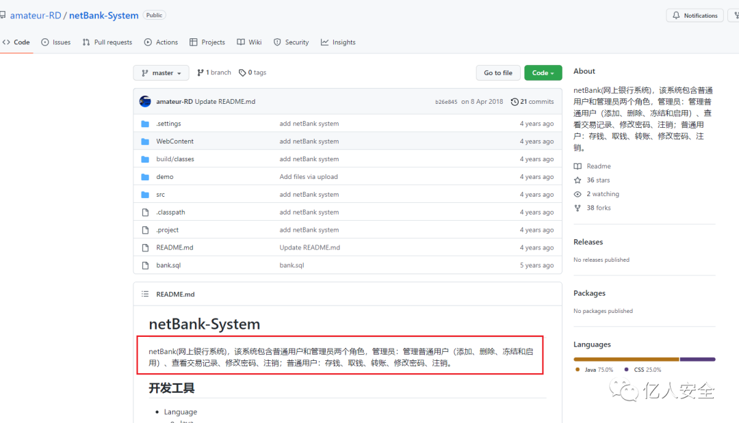
Task: Click the README table of contents icon
Action: click(x=145, y=294)
